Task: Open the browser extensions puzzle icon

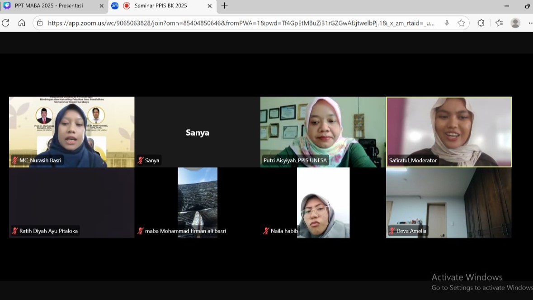Action: click(481, 23)
